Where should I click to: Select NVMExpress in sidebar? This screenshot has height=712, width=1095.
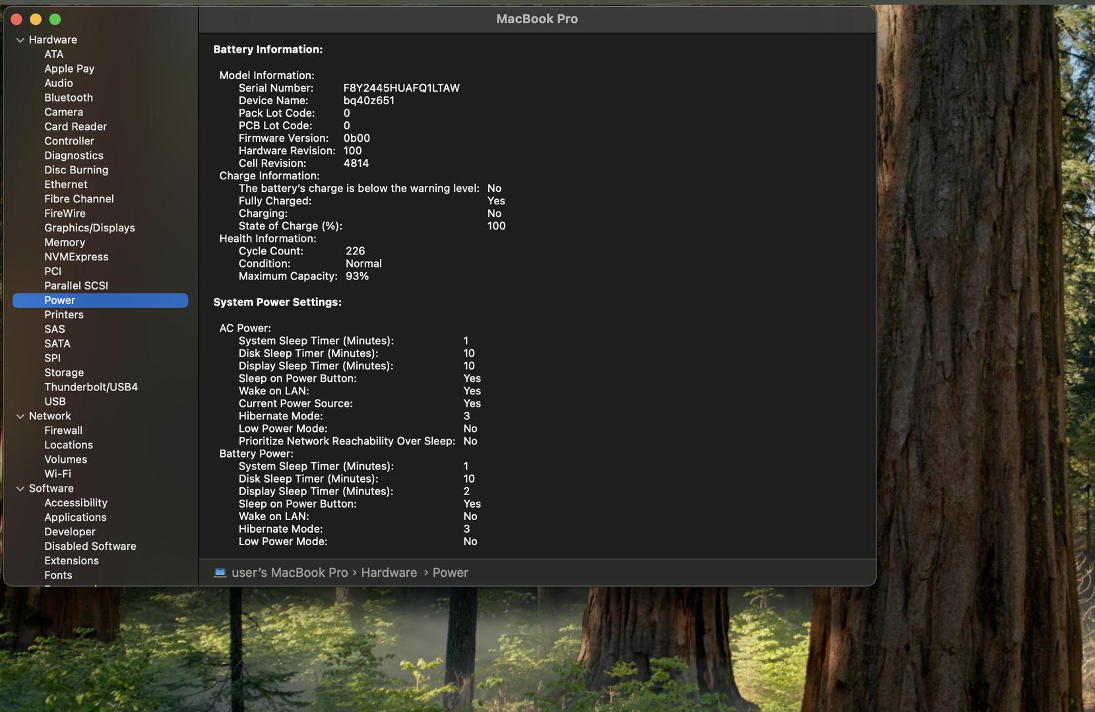[77, 258]
